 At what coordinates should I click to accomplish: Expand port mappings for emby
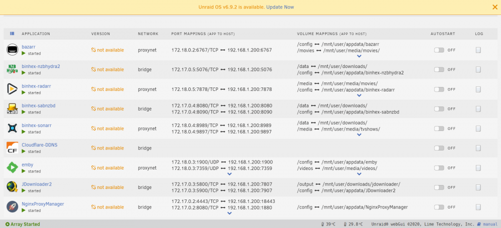pyautogui.click(x=229, y=174)
